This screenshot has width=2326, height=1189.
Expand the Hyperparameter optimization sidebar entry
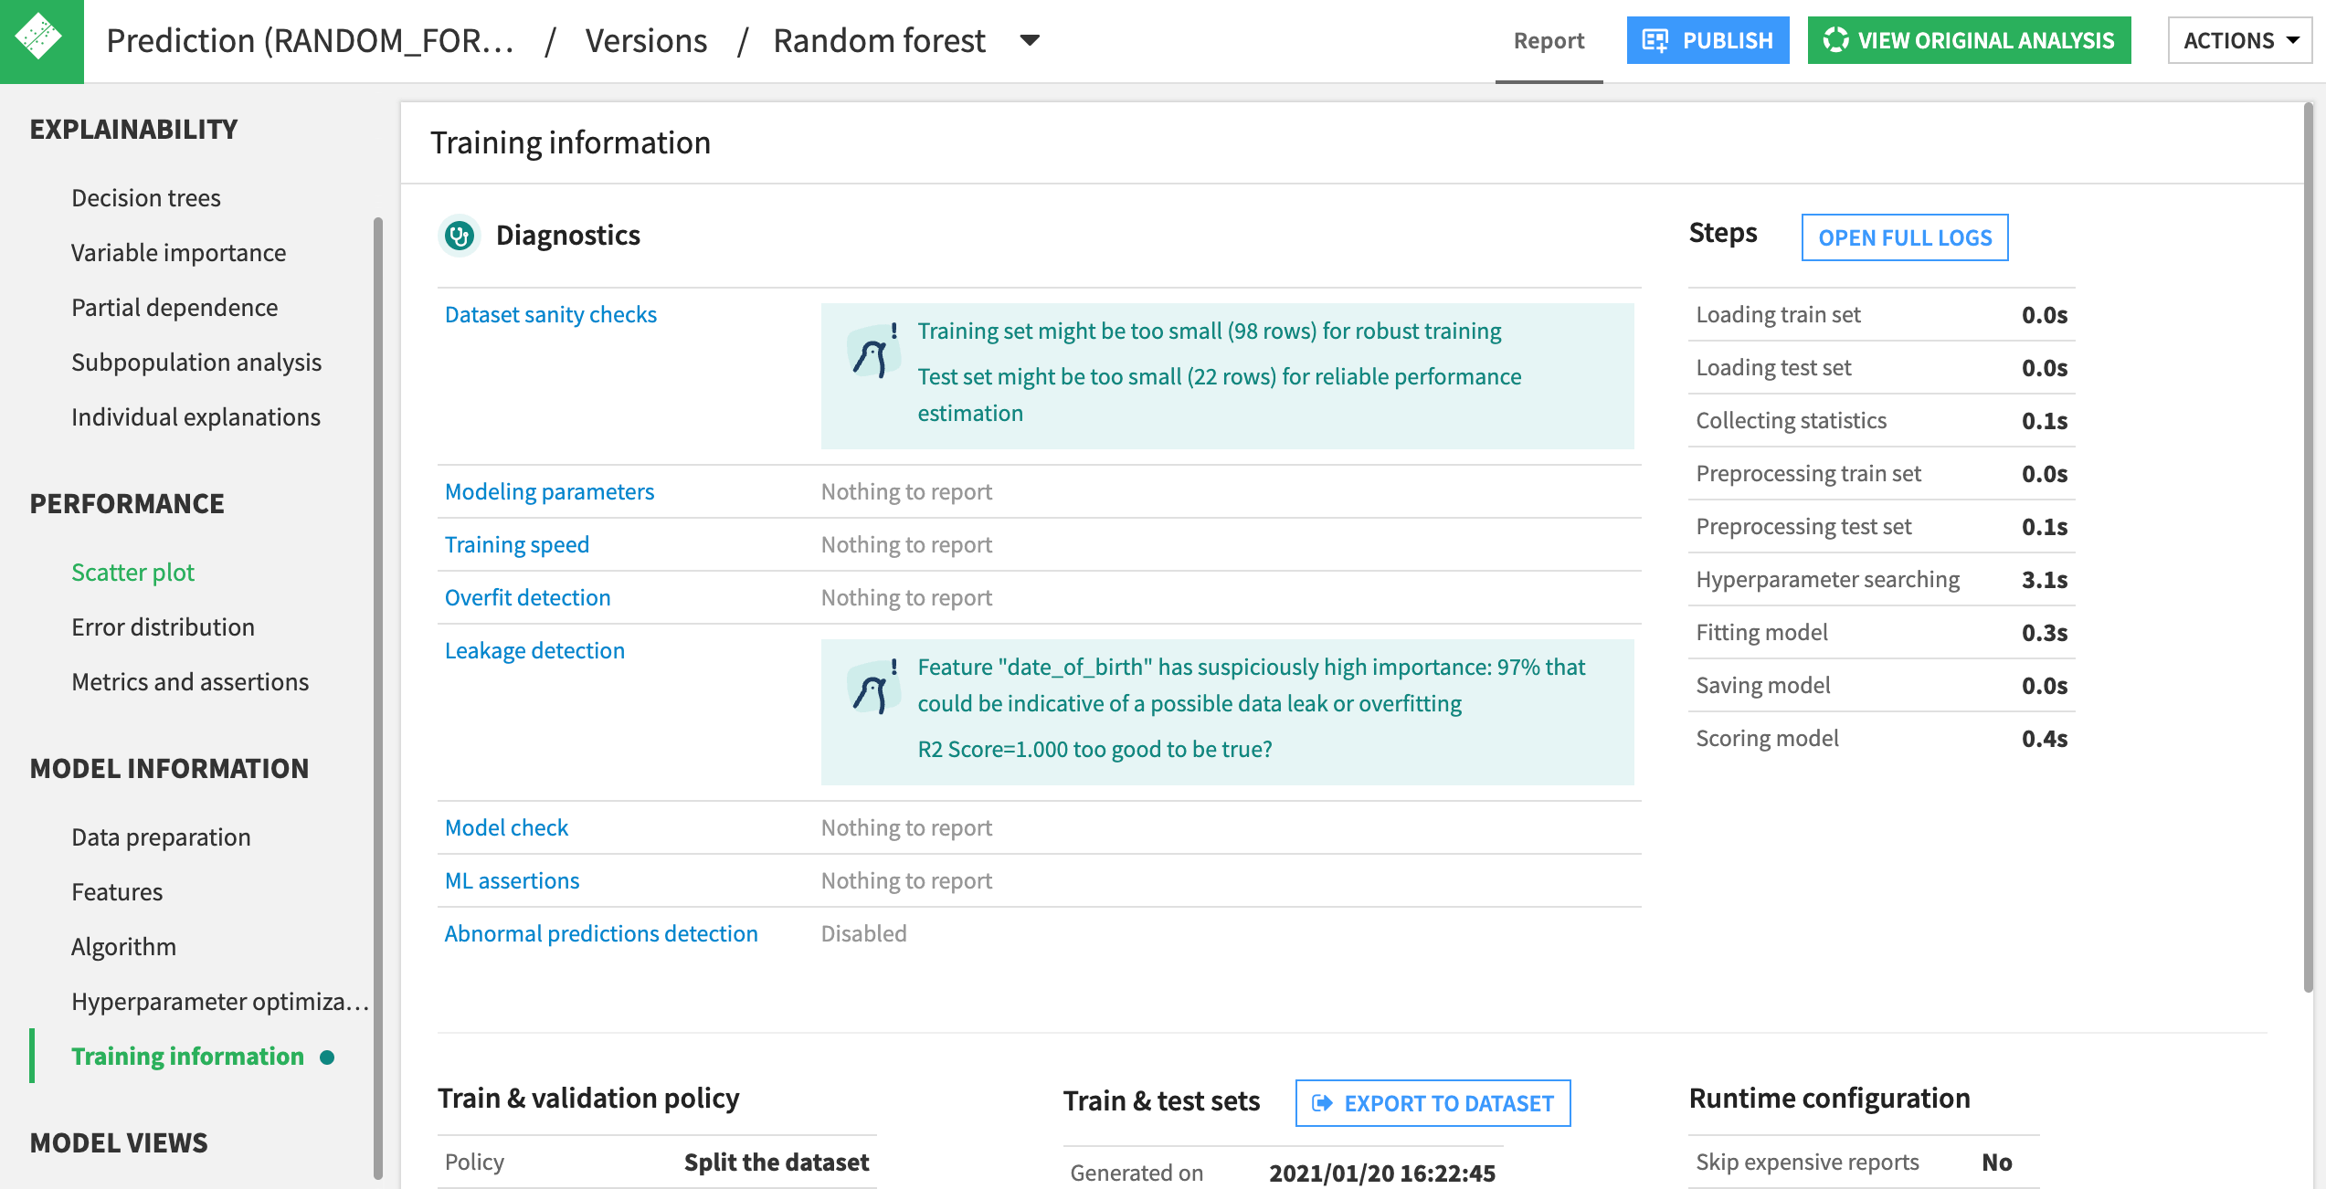coord(219,1001)
